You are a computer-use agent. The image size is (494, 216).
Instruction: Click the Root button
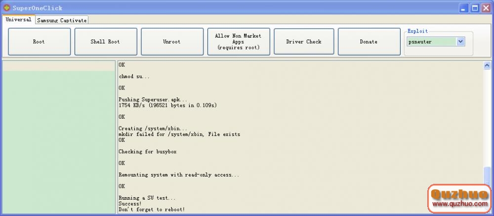coord(40,42)
